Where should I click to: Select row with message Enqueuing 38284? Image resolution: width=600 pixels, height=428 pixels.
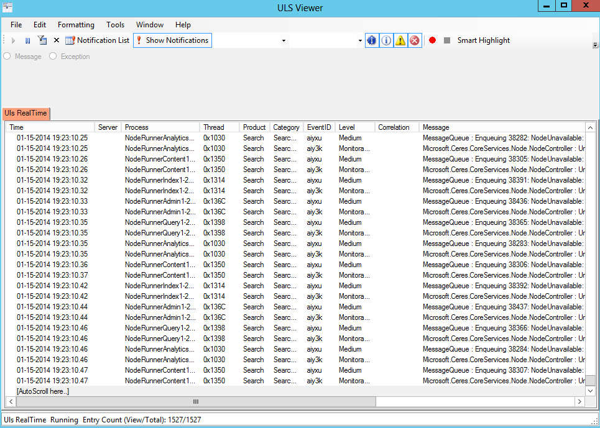(295, 349)
